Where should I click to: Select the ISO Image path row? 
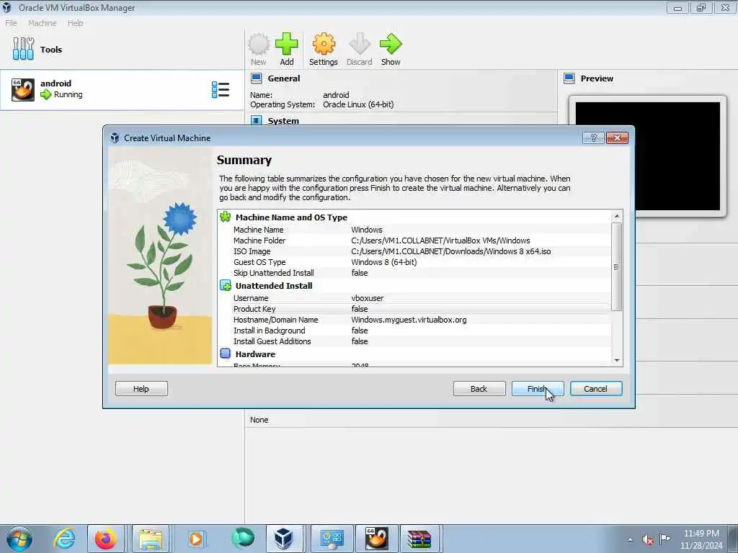click(x=414, y=251)
